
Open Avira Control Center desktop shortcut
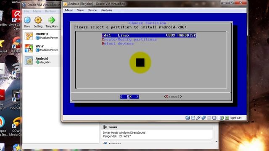(16, 20)
